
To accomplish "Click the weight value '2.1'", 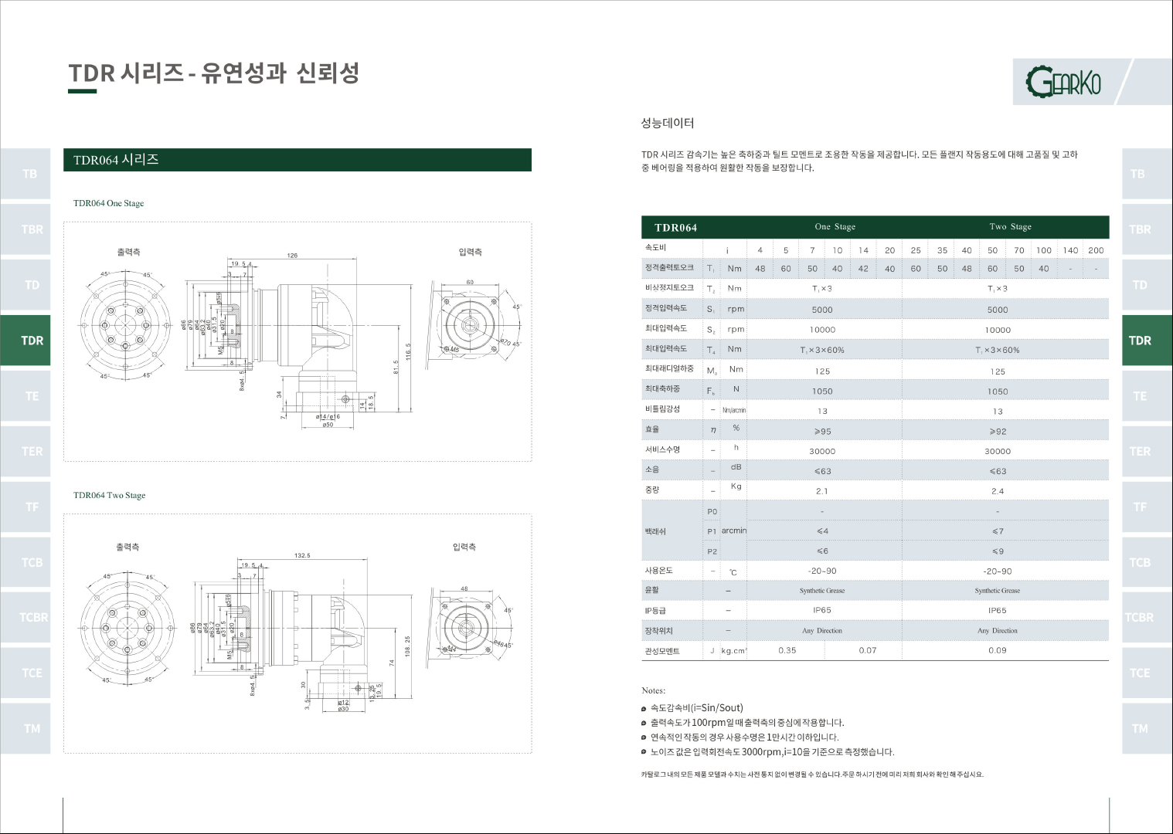I will click(x=822, y=491).
